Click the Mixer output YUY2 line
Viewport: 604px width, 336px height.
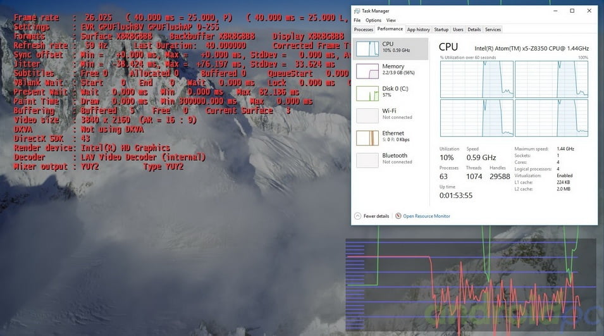coord(99,166)
